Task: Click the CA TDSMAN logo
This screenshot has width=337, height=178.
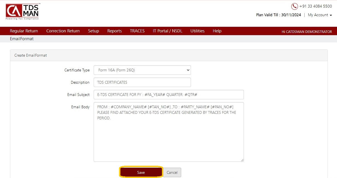Action: pos(23,11)
